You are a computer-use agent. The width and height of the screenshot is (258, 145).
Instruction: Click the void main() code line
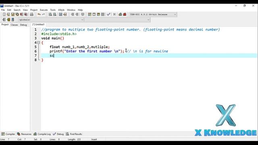[53, 38]
